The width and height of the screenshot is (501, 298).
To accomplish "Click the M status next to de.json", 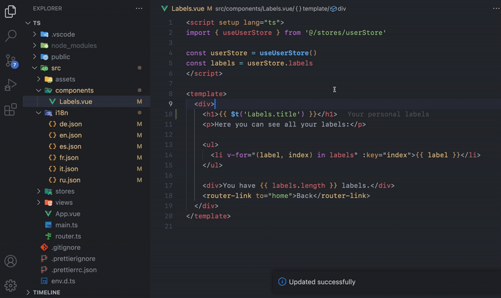I will [139, 124].
